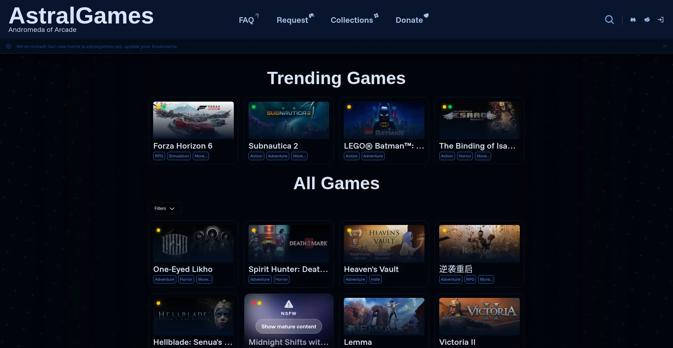Click the Lemma title text
This screenshot has width=673, height=348.
point(358,342)
